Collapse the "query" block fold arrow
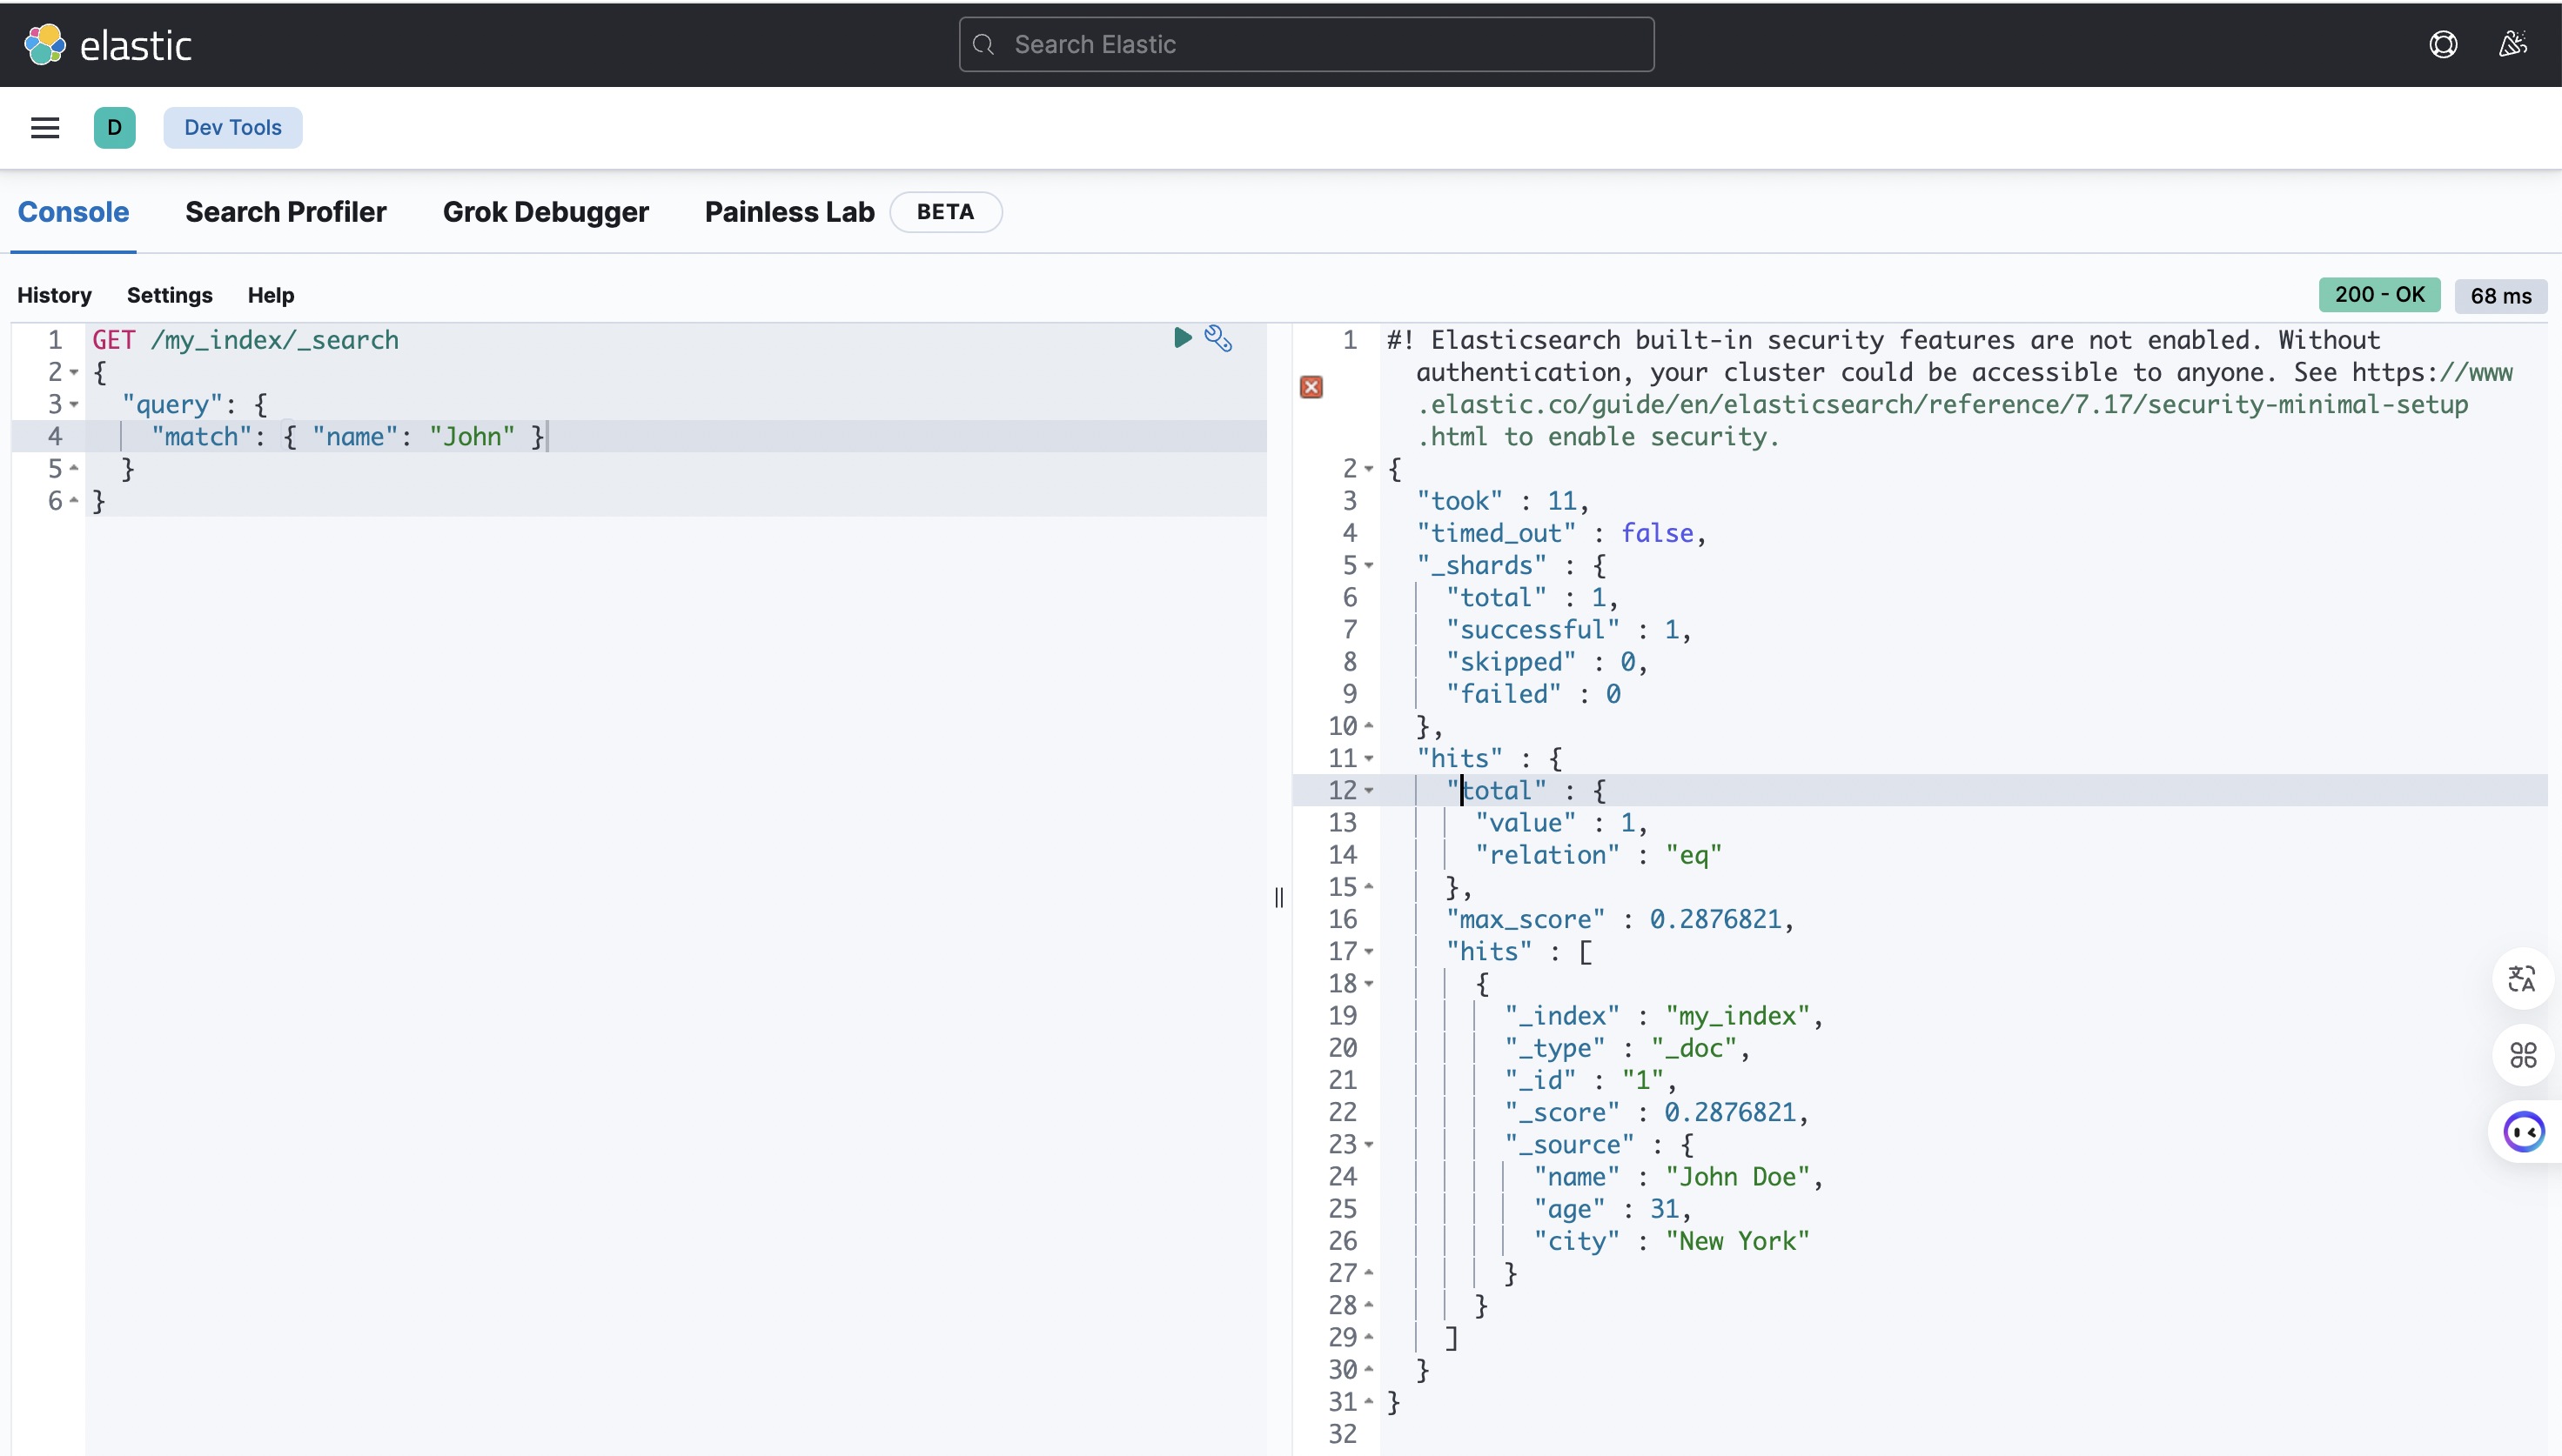This screenshot has width=2562, height=1456. (x=74, y=405)
